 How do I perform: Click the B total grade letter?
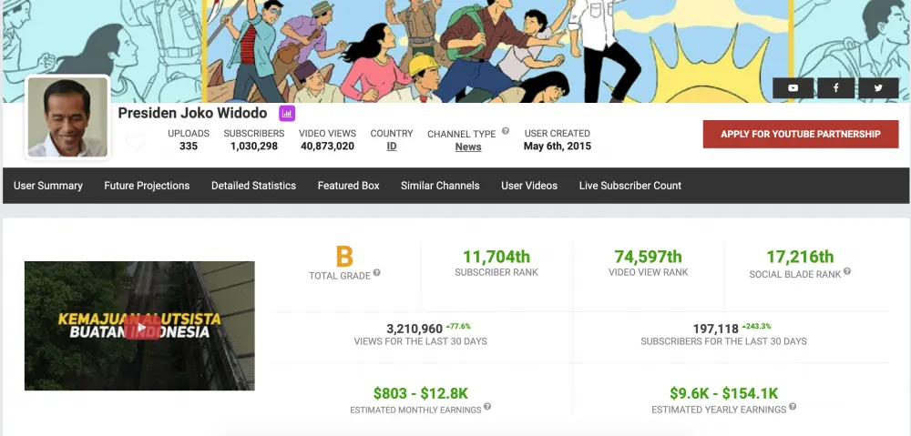[x=344, y=257]
